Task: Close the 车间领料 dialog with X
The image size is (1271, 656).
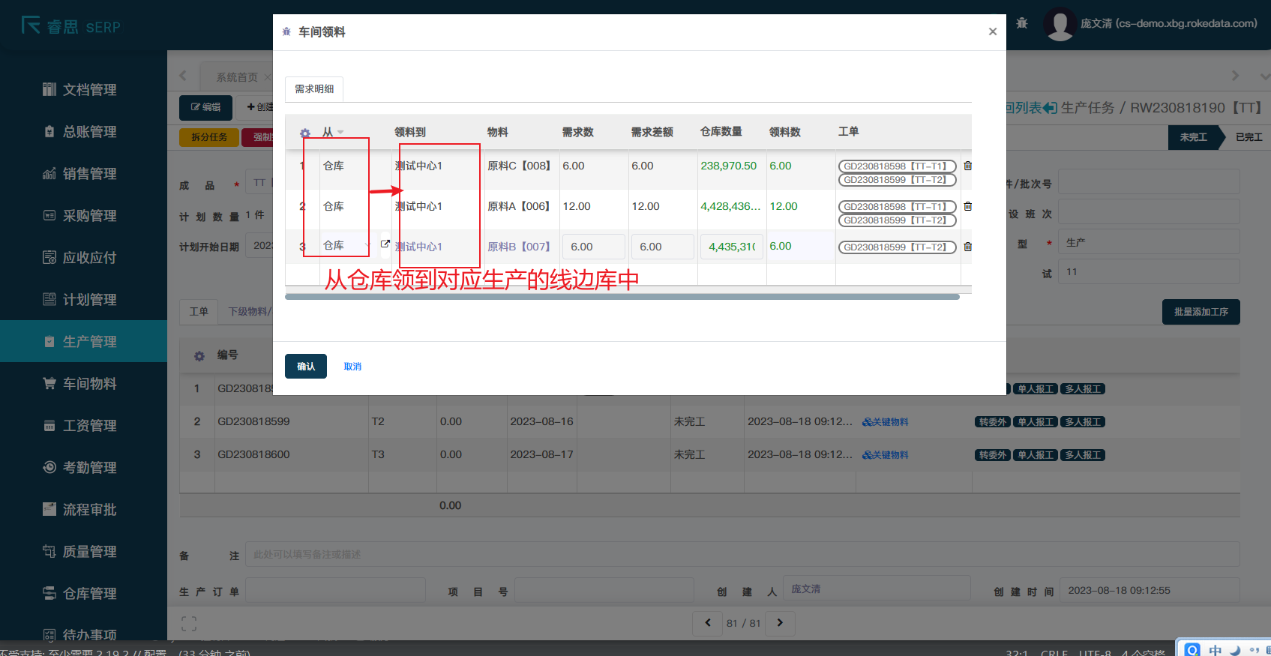Action: 992,31
